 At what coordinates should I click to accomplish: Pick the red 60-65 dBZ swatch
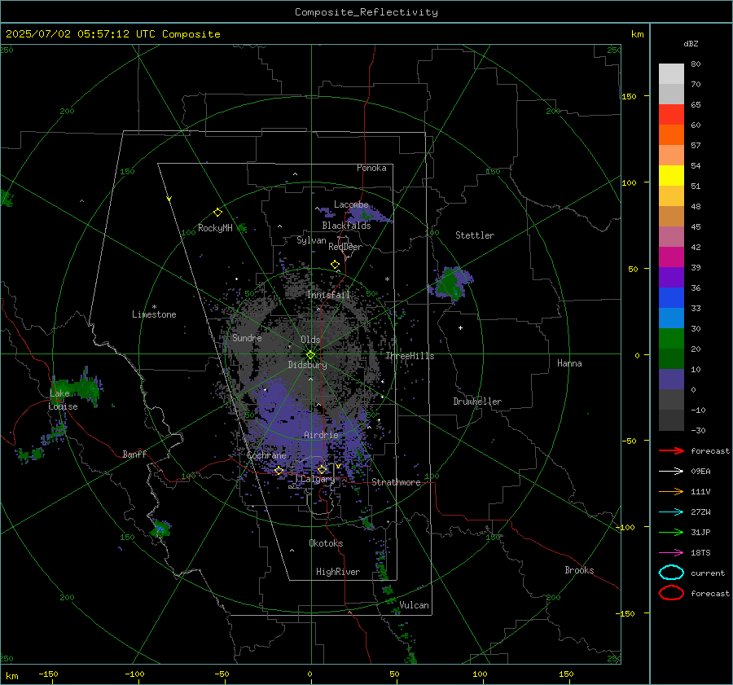click(x=671, y=115)
